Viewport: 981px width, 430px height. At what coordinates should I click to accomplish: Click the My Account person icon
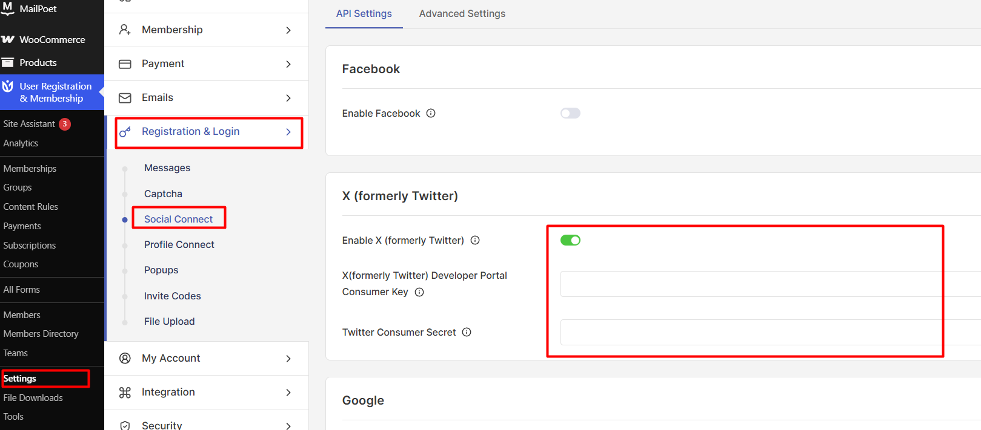(125, 358)
